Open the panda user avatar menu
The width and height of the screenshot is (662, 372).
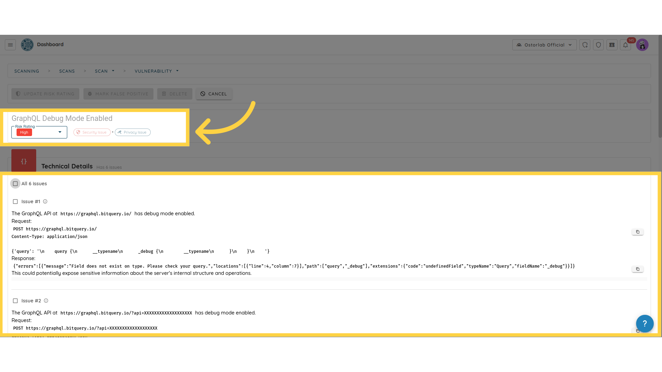642,45
